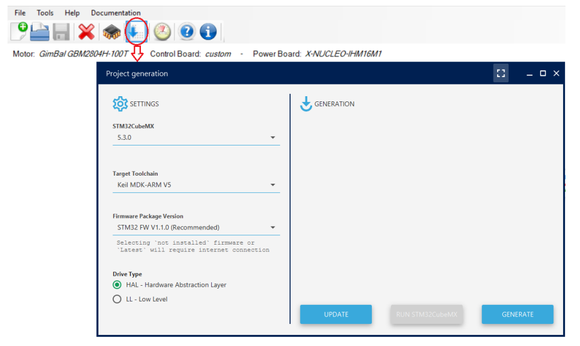The width and height of the screenshot is (580, 346).
Task: Click the RUN STM32CubeMX button
Action: (x=426, y=314)
